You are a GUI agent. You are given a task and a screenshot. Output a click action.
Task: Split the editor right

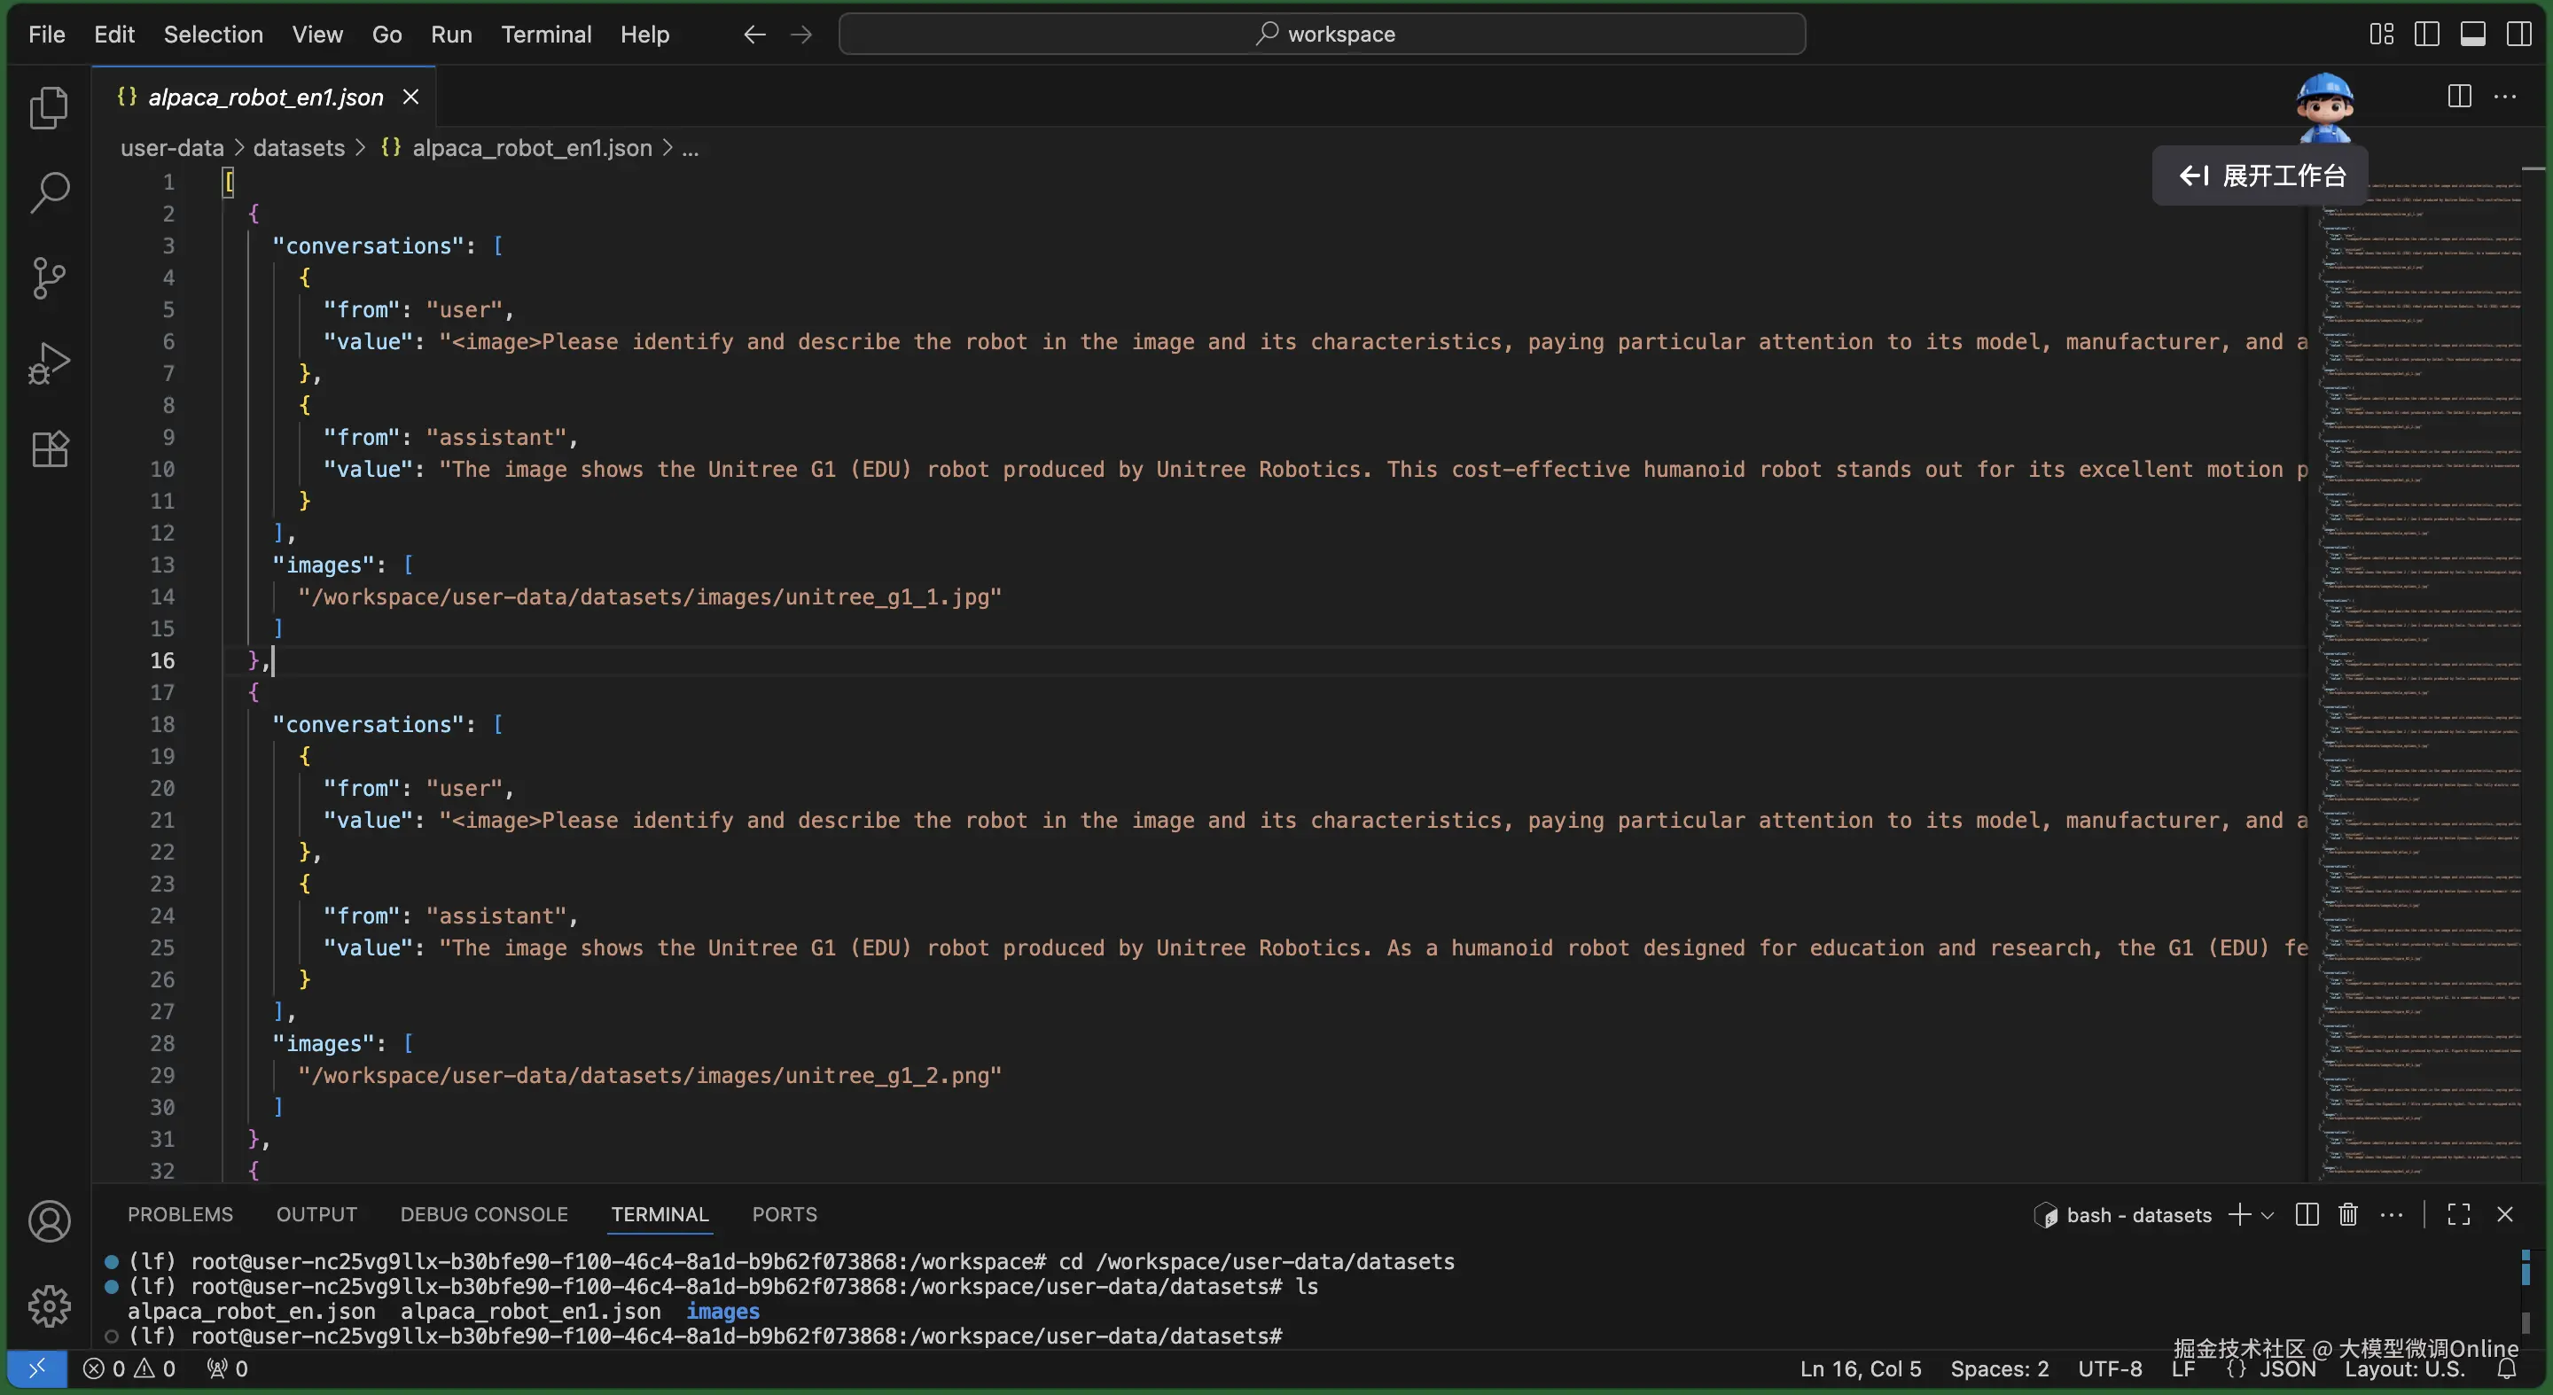pos(2459,96)
